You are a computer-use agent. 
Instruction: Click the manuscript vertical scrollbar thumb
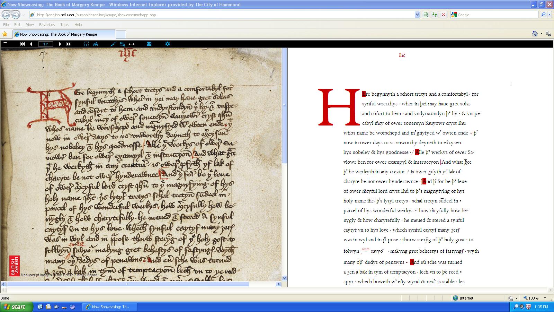coord(284,106)
